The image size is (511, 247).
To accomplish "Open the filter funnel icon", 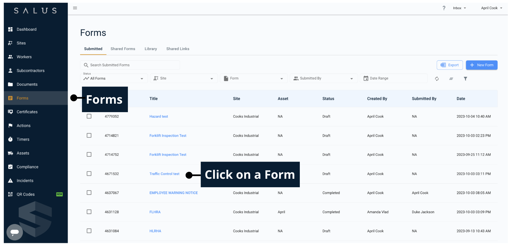I will click(x=465, y=79).
